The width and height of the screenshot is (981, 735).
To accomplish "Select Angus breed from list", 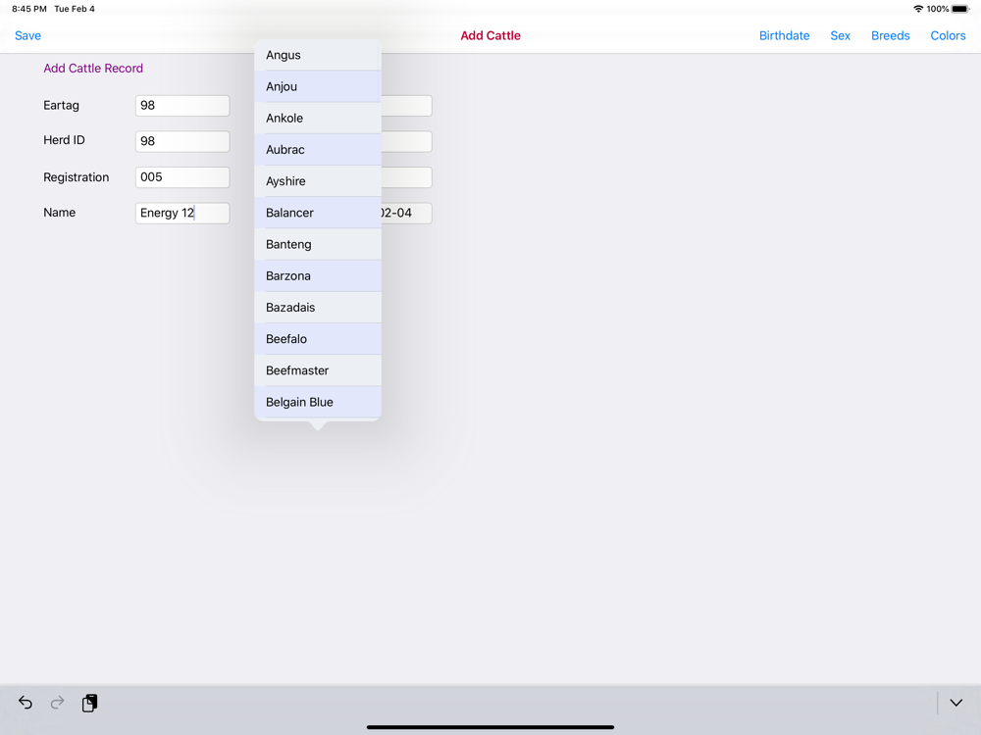I will pos(318,55).
